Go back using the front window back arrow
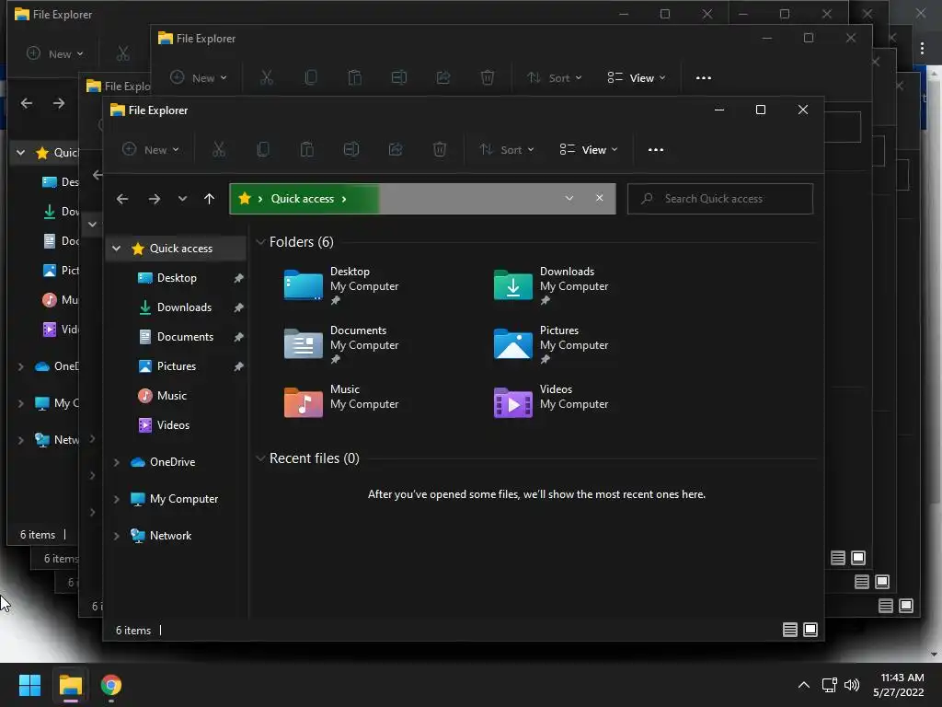Image resolution: width=942 pixels, height=707 pixels. (122, 199)
